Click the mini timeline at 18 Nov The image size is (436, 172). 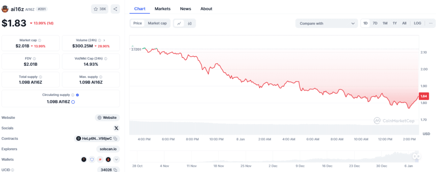218,166
